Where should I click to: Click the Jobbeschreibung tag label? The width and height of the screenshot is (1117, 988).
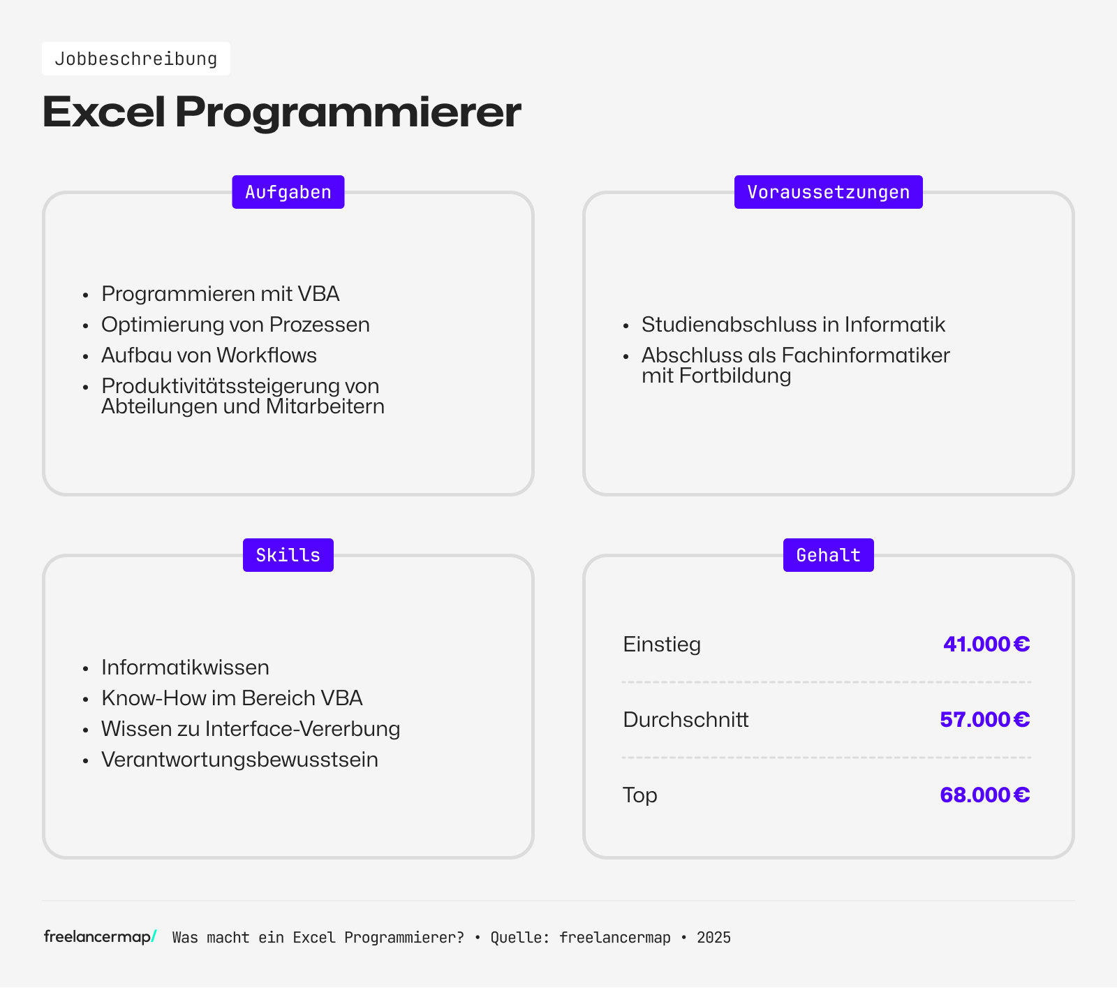tap(136, 59)
